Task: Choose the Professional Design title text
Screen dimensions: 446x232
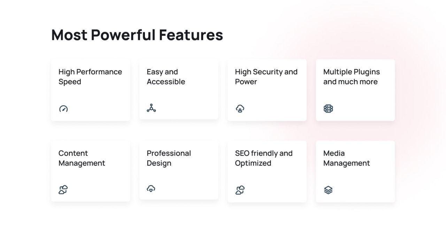Action: point(169,158)
